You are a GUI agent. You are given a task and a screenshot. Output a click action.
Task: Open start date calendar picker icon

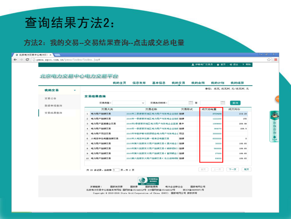[190, 103]
